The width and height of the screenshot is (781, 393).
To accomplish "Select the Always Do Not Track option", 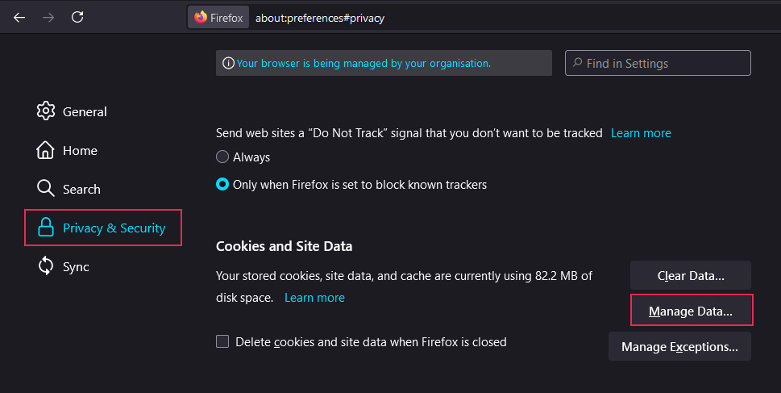I will pos(222,157).
